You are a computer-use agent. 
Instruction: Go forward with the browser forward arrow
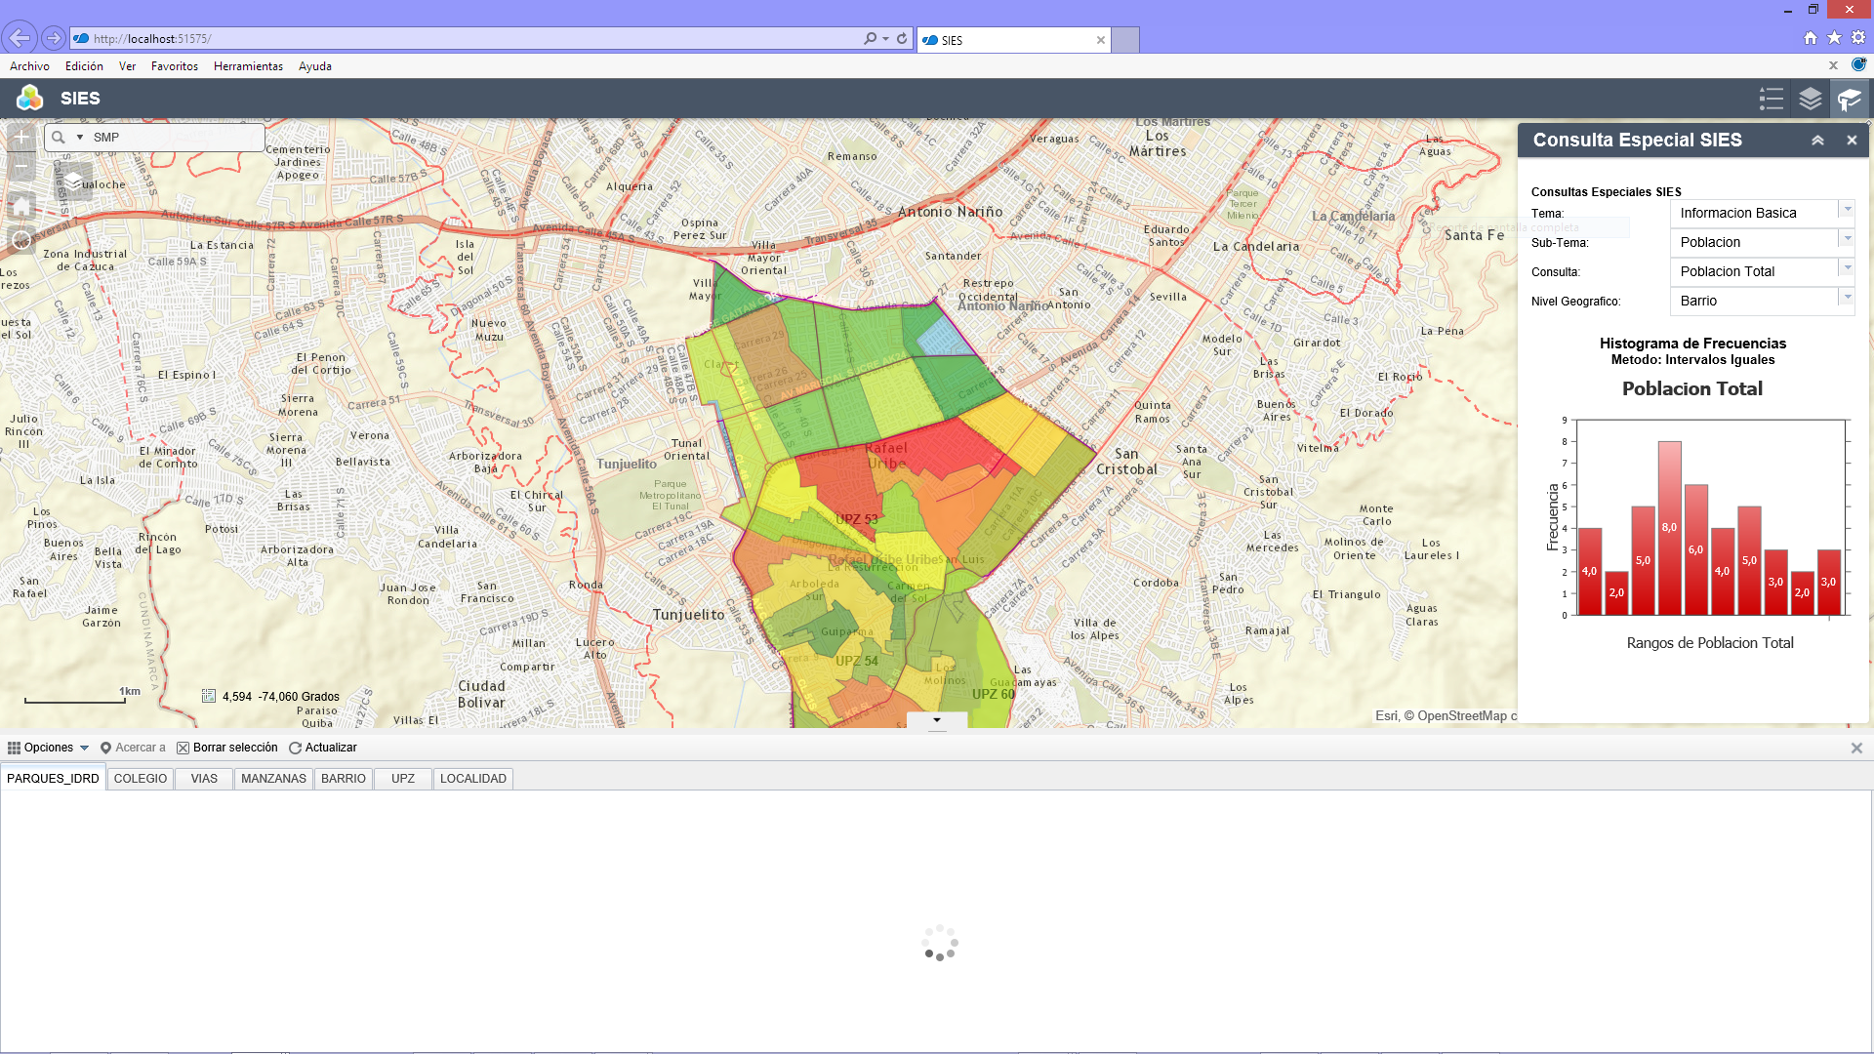pyautogui.click(x=54, y=38)
